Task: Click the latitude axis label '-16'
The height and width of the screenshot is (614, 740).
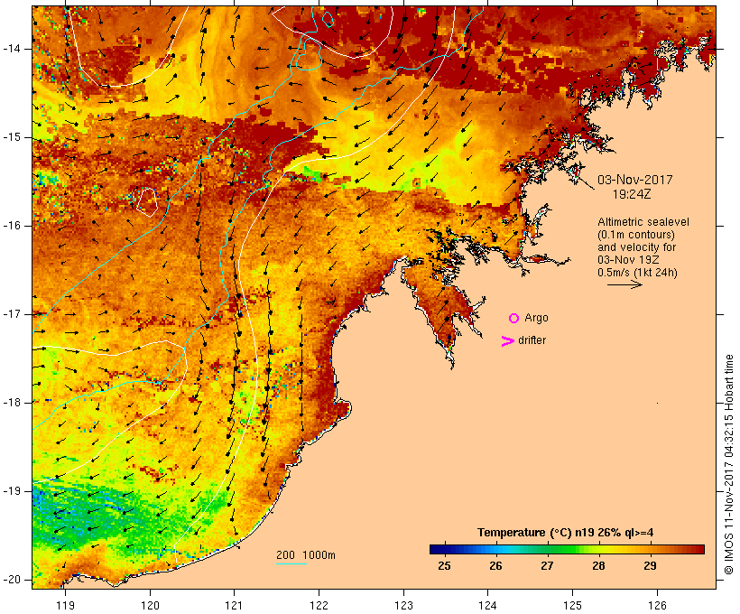Action: click(12, 226)
